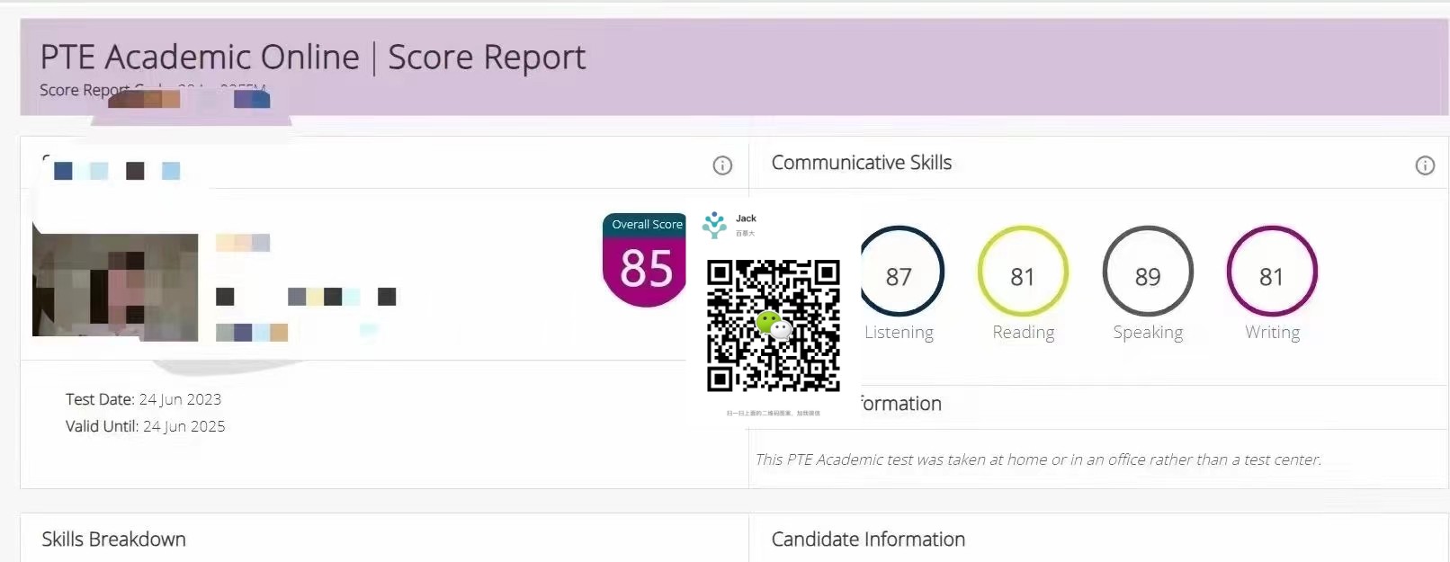Image resolution: width=1450 pixels, height=562 pixels.
Task: Click the Test Date 24 Jun 2023 text
Action: click(x=144, y=399)
